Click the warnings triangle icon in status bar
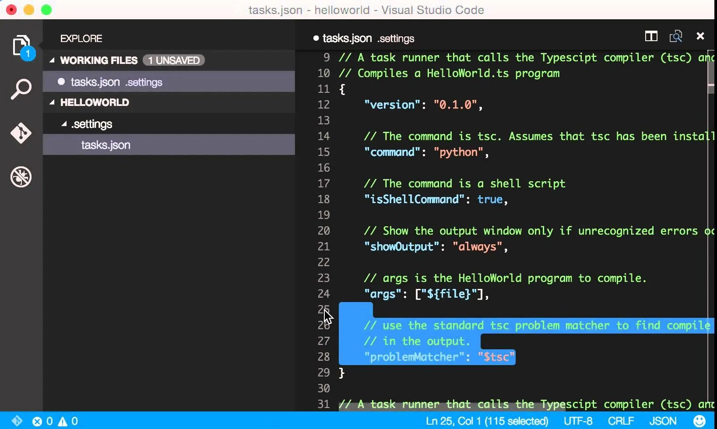Image resolution: width=717 pixels, height=429 pixels. coord(63,422)
